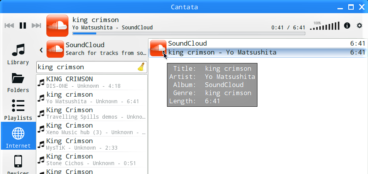Click the 100% volume label
Image resolution: width=368 pixels, height=174 pixels.
(317, 23)
